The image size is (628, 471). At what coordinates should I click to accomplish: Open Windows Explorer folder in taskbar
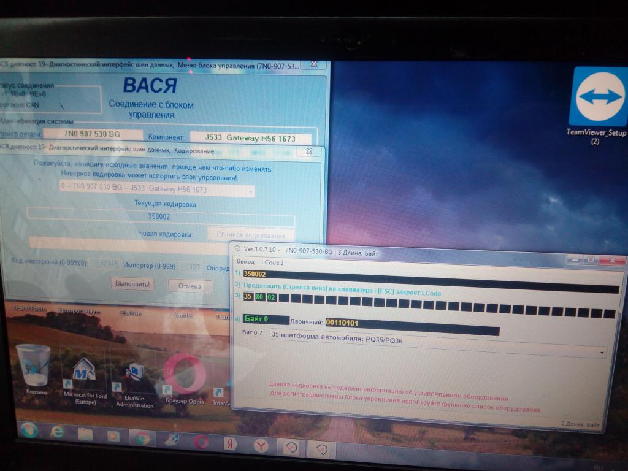pos(85,434)
